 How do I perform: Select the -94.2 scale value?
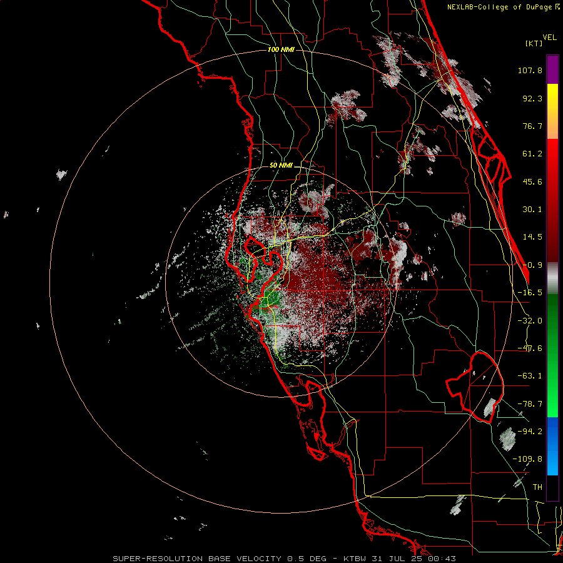click(530, 432)
